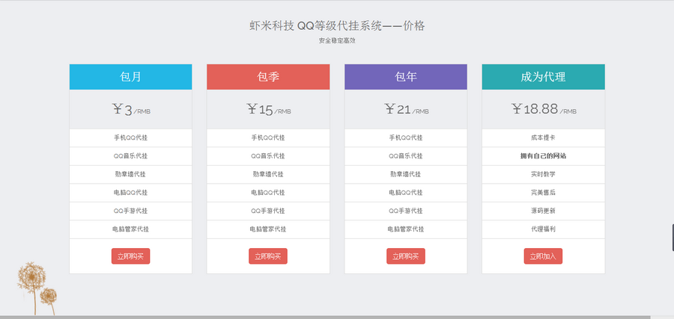
Task: Click QQ音乐代挂 row in 包月 card
Action: click(130, 156)
